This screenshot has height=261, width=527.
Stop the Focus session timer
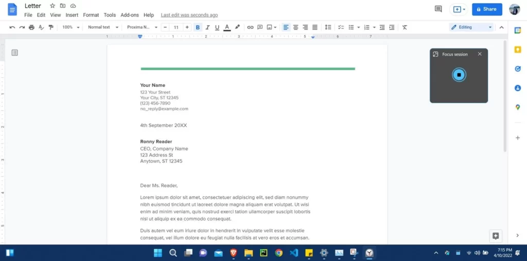(x=459, y=75)
